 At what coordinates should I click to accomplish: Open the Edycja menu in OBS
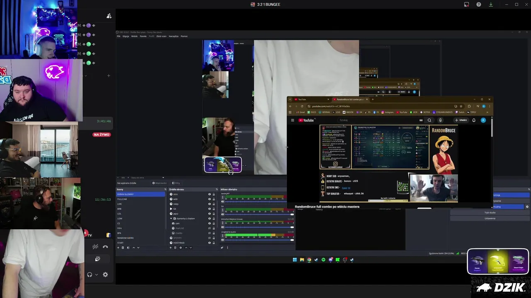pos(126,36)
